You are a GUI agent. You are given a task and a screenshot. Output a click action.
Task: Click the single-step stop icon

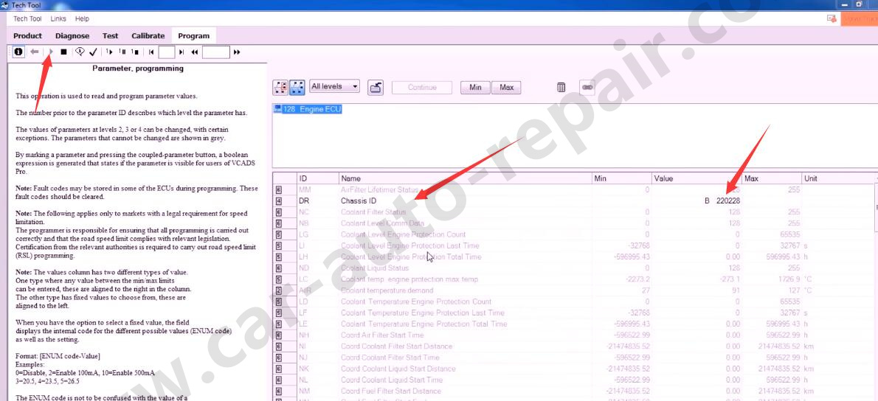pos(134,52)
